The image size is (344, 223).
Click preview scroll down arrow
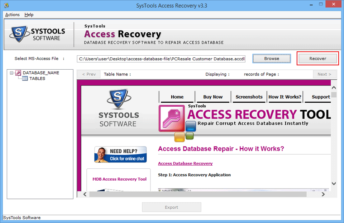coord(334,183)
